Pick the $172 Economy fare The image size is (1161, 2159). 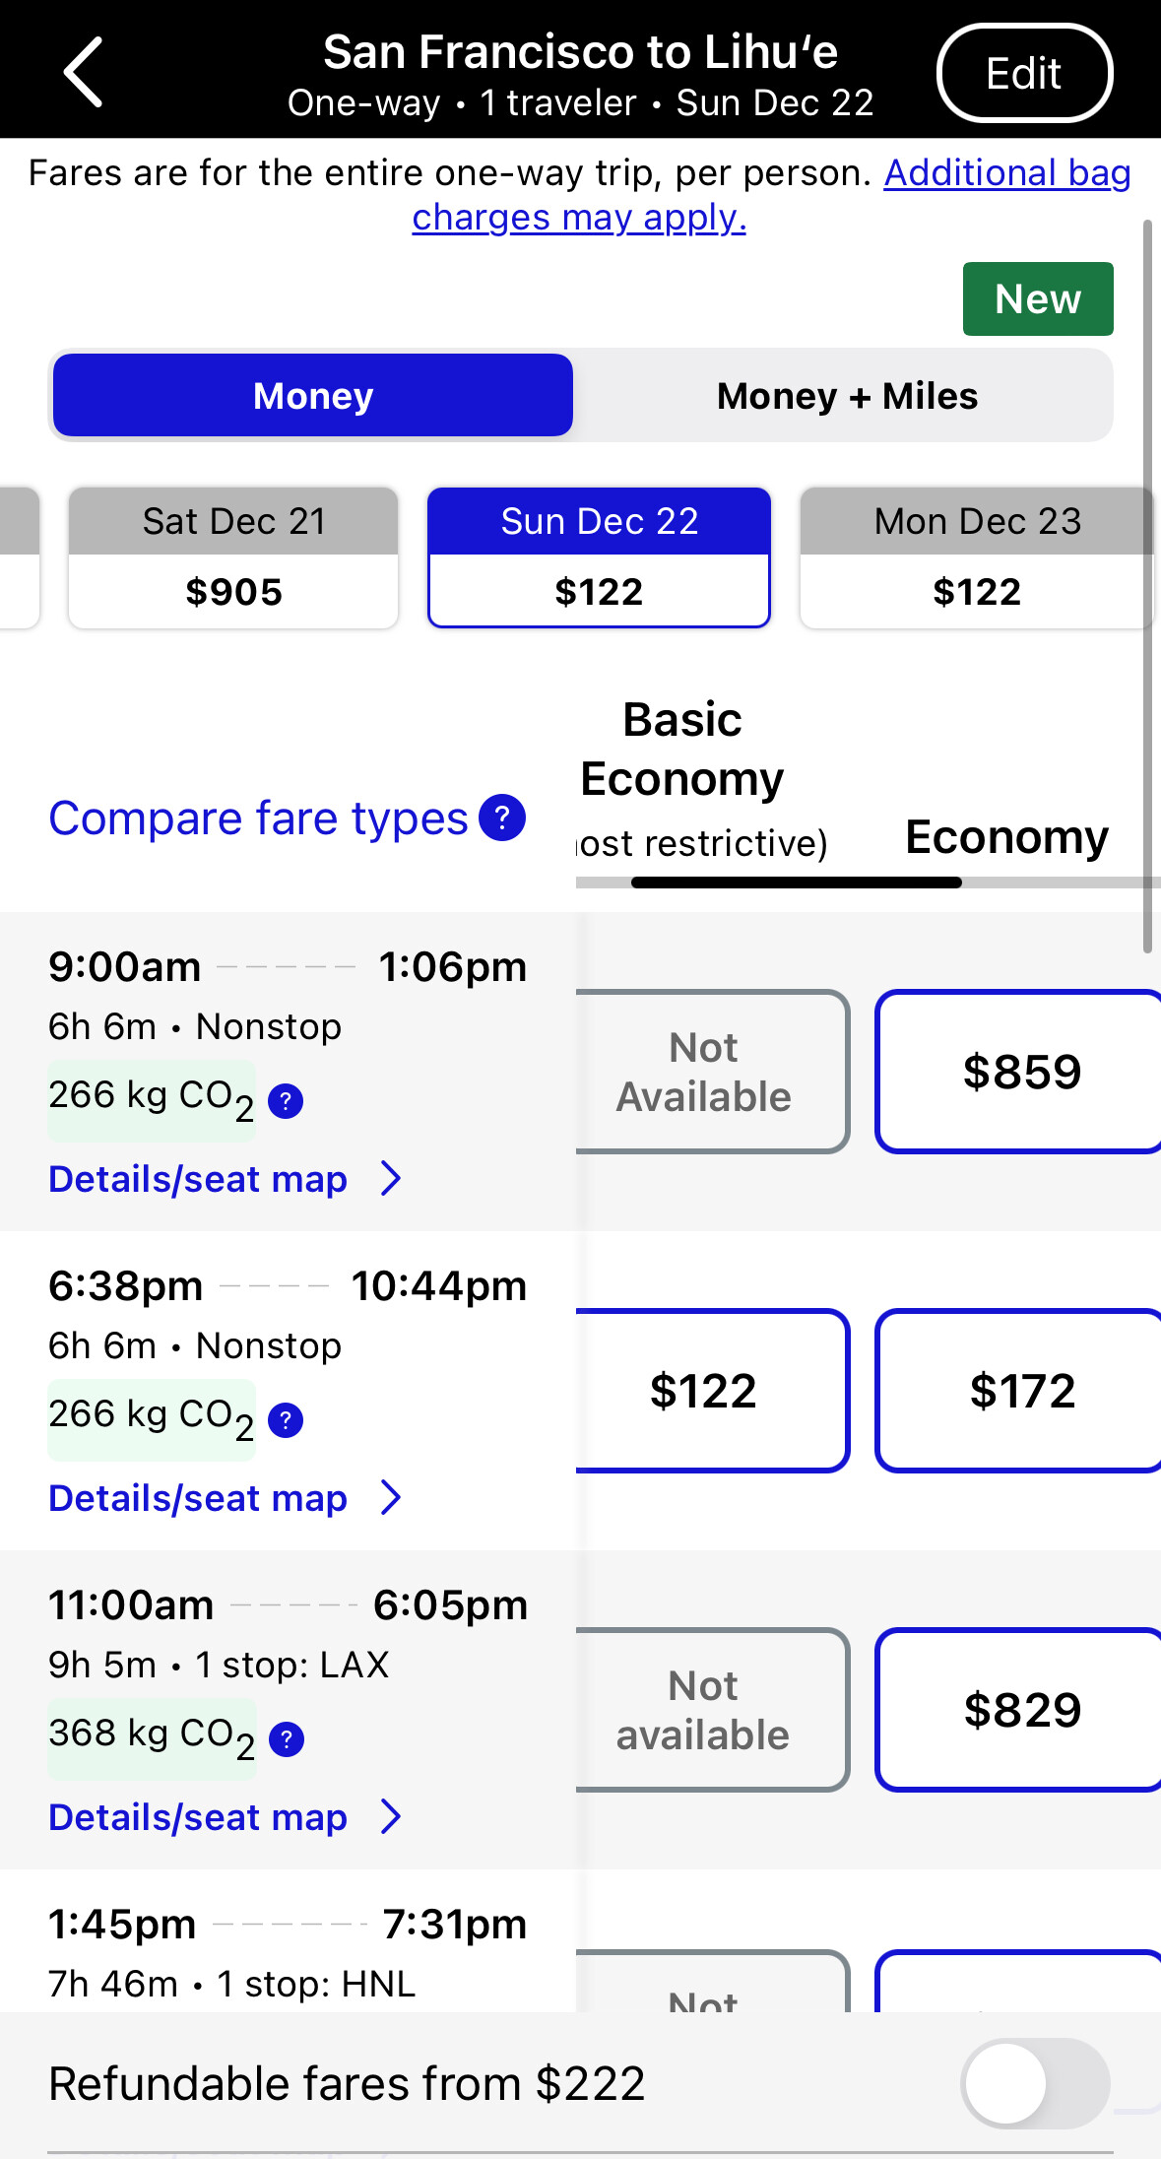(x=1021, y=1391)
